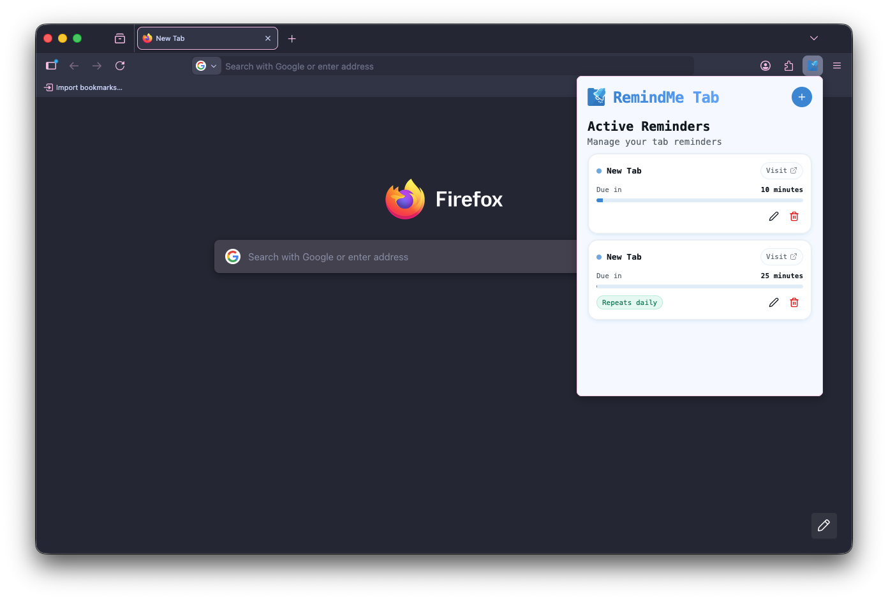Delete the 25 minutes reminder
The height and width of the screenshot is (601, 888).
tap(794, 302)
